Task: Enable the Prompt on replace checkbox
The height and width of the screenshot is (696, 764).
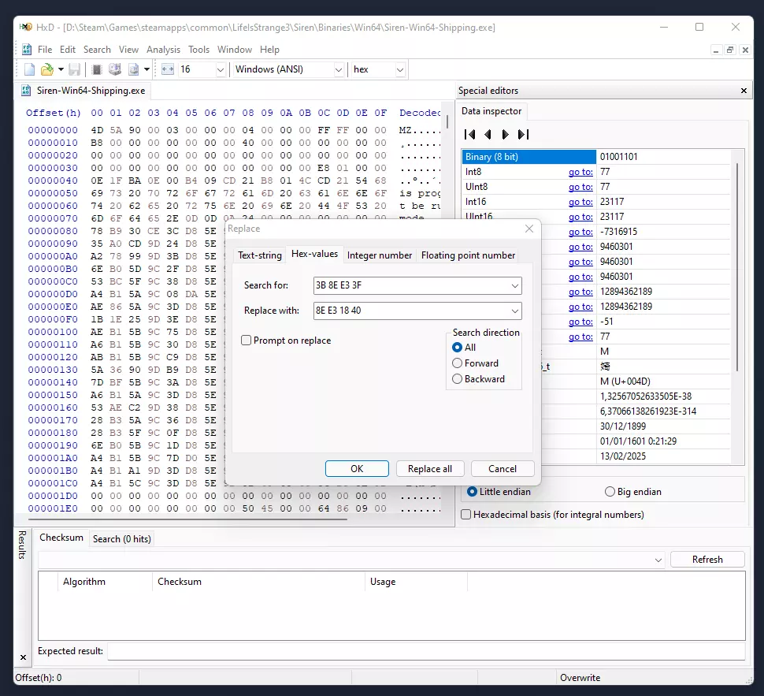Action: tap(247, 341)
